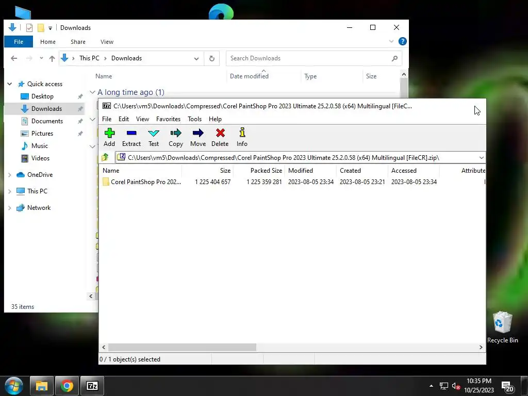Open the Favorites menu
The height and width of the screenshot is (396, 528).
click(x=169, y=119)
